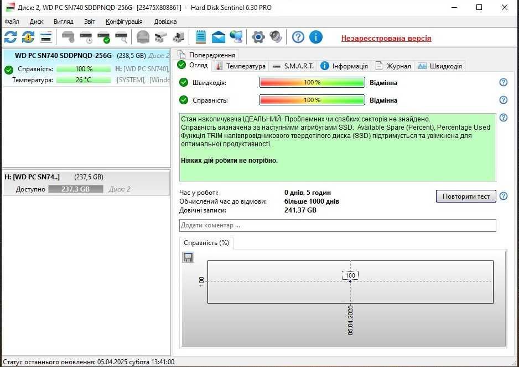Click the green check icon in left panel
Viewport: 519px width, 367px height.
[9, 70]
